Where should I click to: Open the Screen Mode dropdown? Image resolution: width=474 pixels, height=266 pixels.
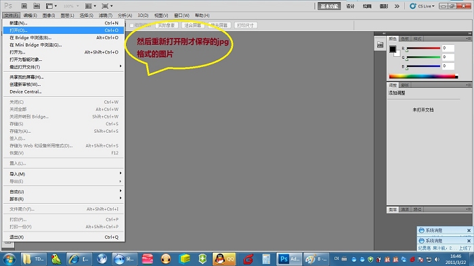pos(107,5)
